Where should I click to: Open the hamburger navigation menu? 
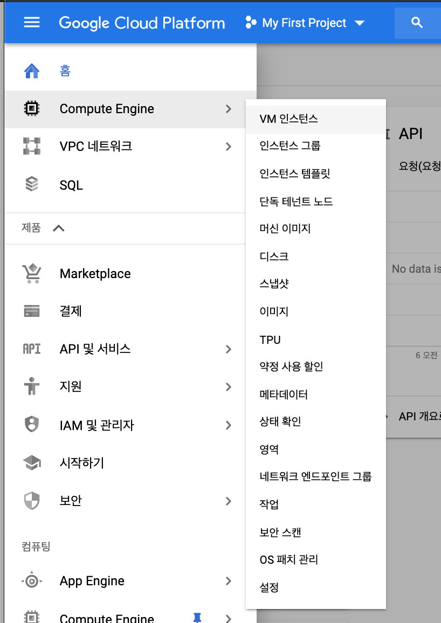(x=32, y=23)
